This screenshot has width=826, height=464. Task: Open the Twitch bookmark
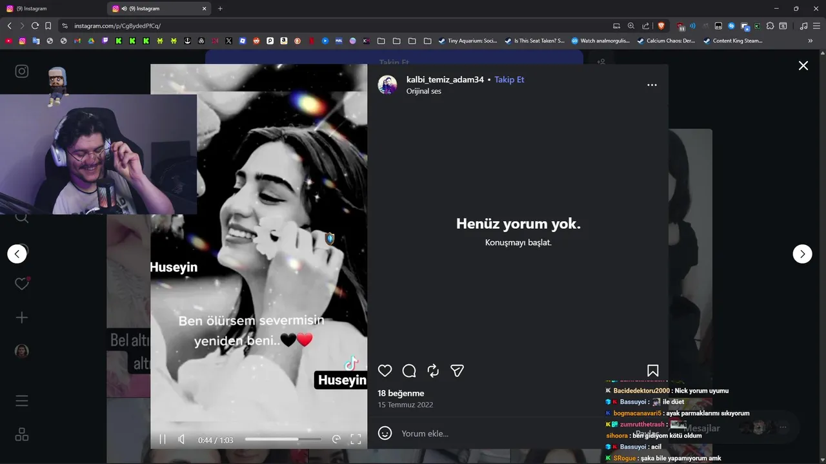(x=105, y=41)
